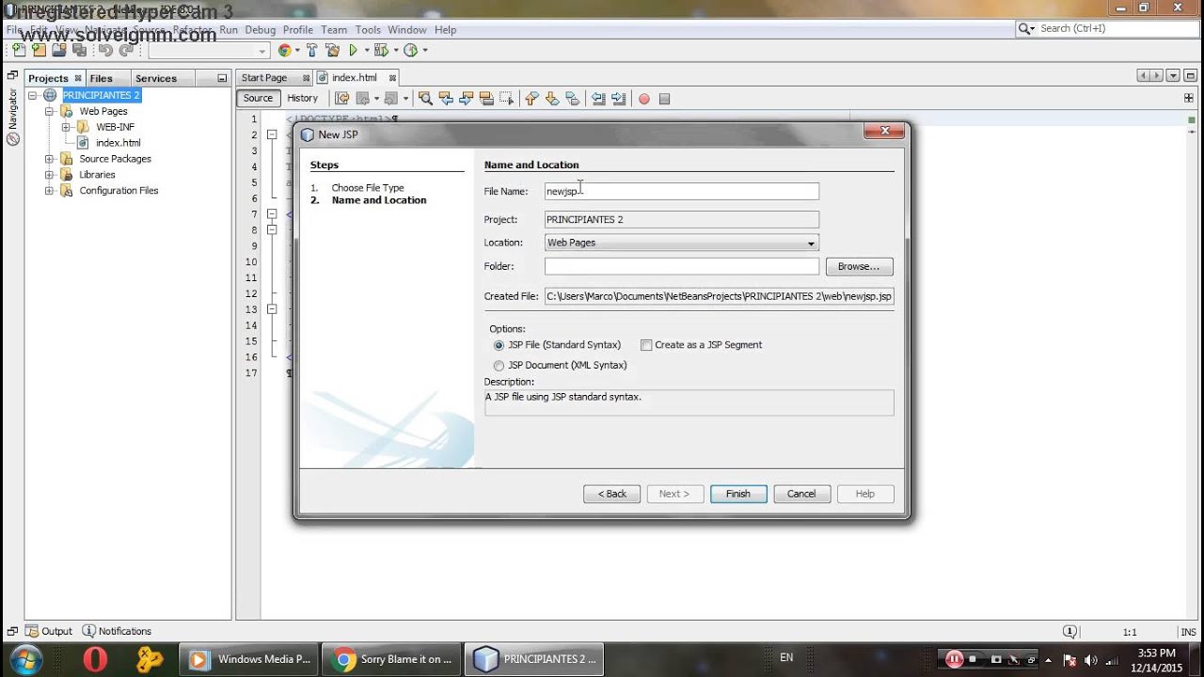This screenshot has width=1204, height=677.
Task: Expand the WEB-INF folder node
Action: coord(66,127)
